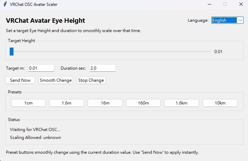This screenshot has height=161, width=248.
Task: Expand the Language dropdown arrow
Action: click(240, 20)
